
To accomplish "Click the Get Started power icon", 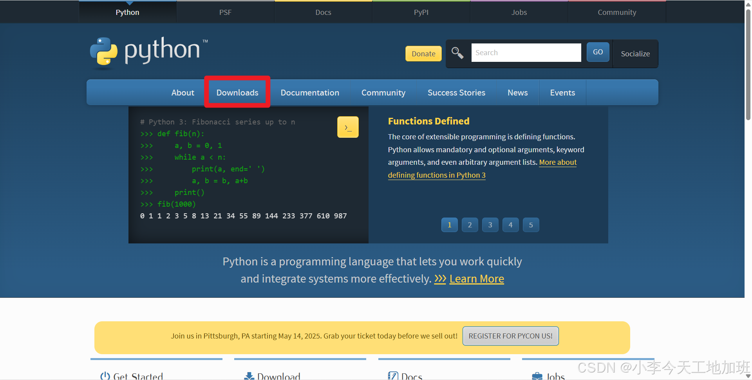I will pos(105,376).
